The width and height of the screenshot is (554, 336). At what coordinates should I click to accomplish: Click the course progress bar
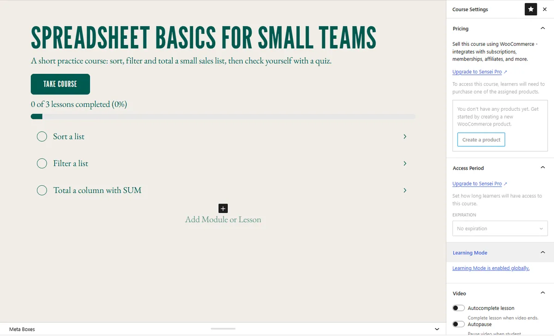223,116
